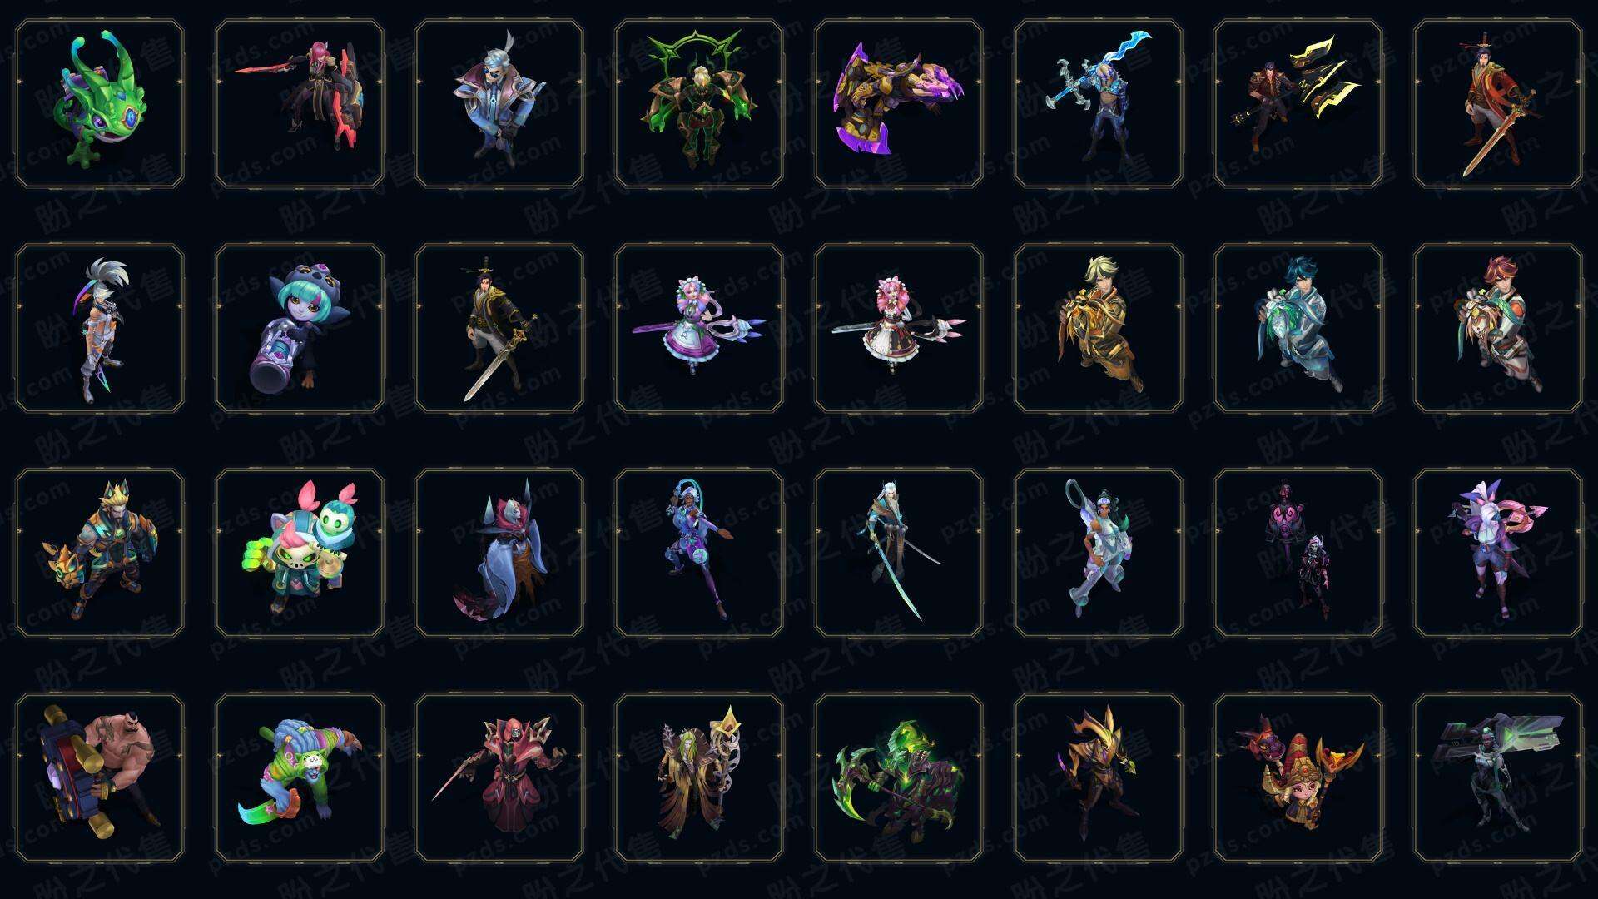Pick the red-robed swordsman with long golden sword
The height and width of the screenshot is (899, 1598).
[x=1498, y=104]
